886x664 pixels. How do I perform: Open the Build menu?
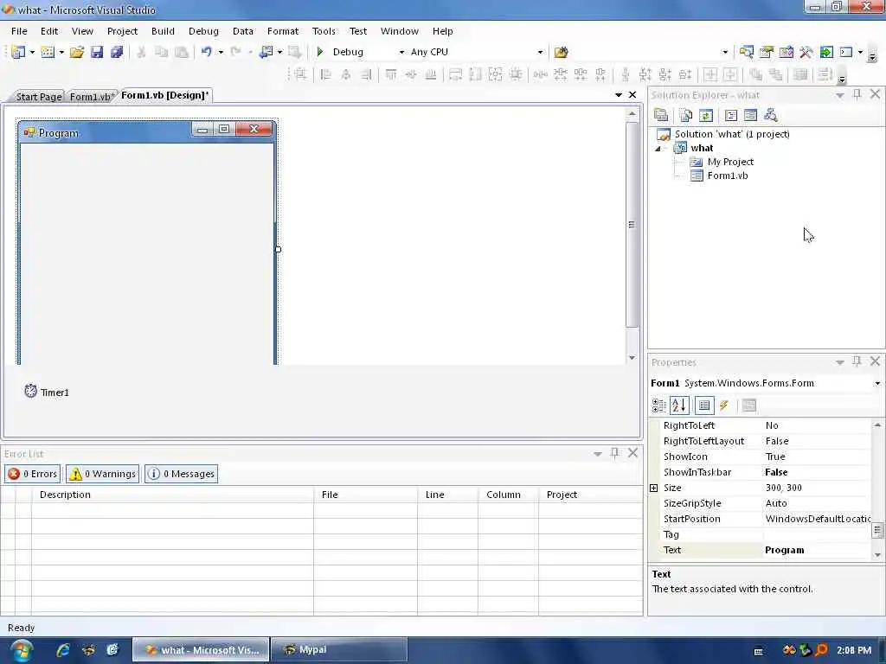click(x=163, y=31)
